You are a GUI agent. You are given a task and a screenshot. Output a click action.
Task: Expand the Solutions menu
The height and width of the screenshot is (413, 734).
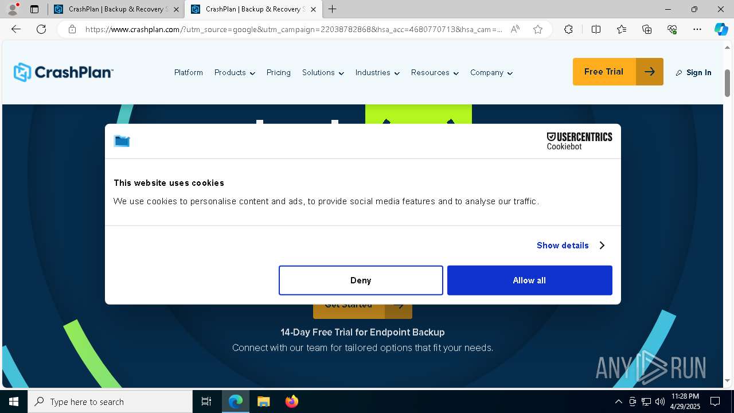tap(323, 72)
